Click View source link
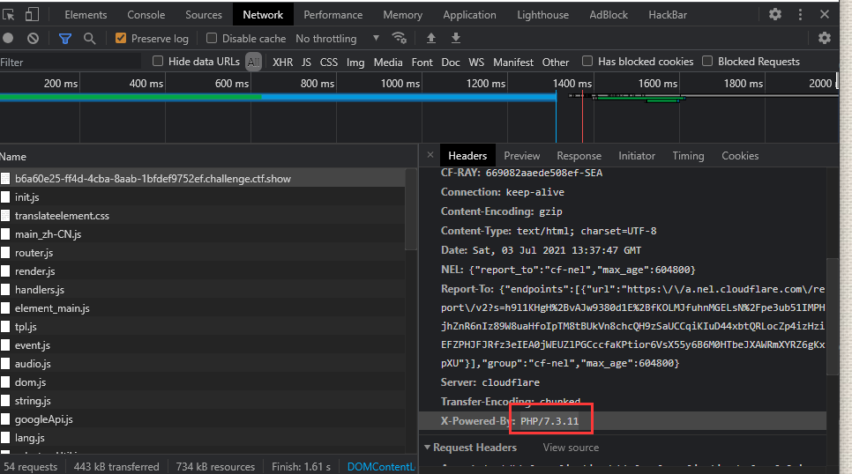852x474 pixels. tap(571, 448)
